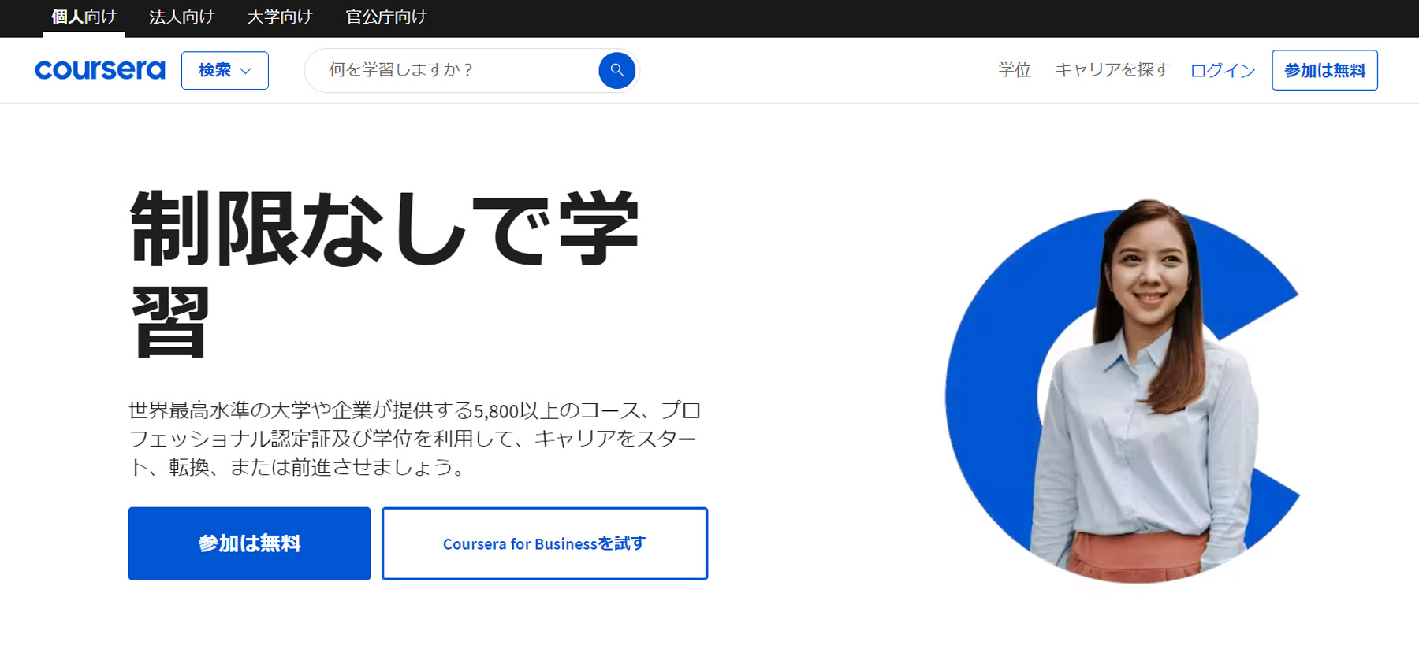Switch to the 法人向け tab
This screenshot has width=1419, height=649.
point(182,17)
